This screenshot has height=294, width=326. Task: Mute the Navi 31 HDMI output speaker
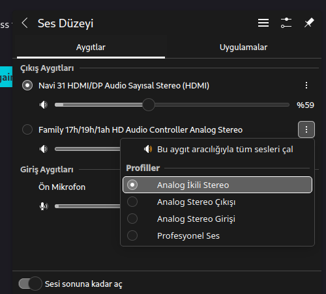click(44, 105)
